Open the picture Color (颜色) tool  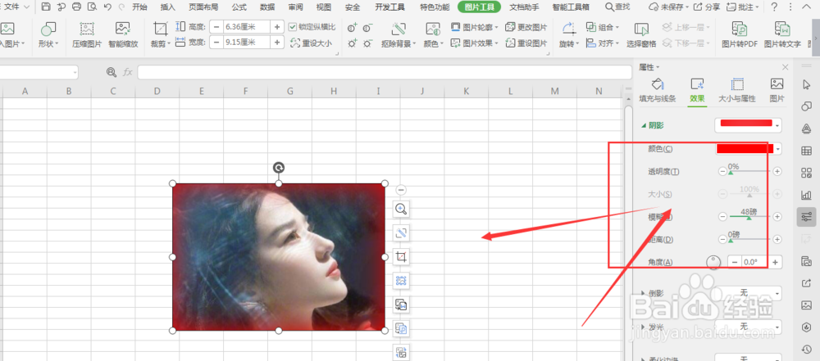432,35
